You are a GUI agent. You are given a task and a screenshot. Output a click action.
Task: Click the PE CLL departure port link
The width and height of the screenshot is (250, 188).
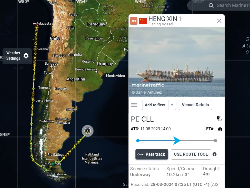coord(142,119)
